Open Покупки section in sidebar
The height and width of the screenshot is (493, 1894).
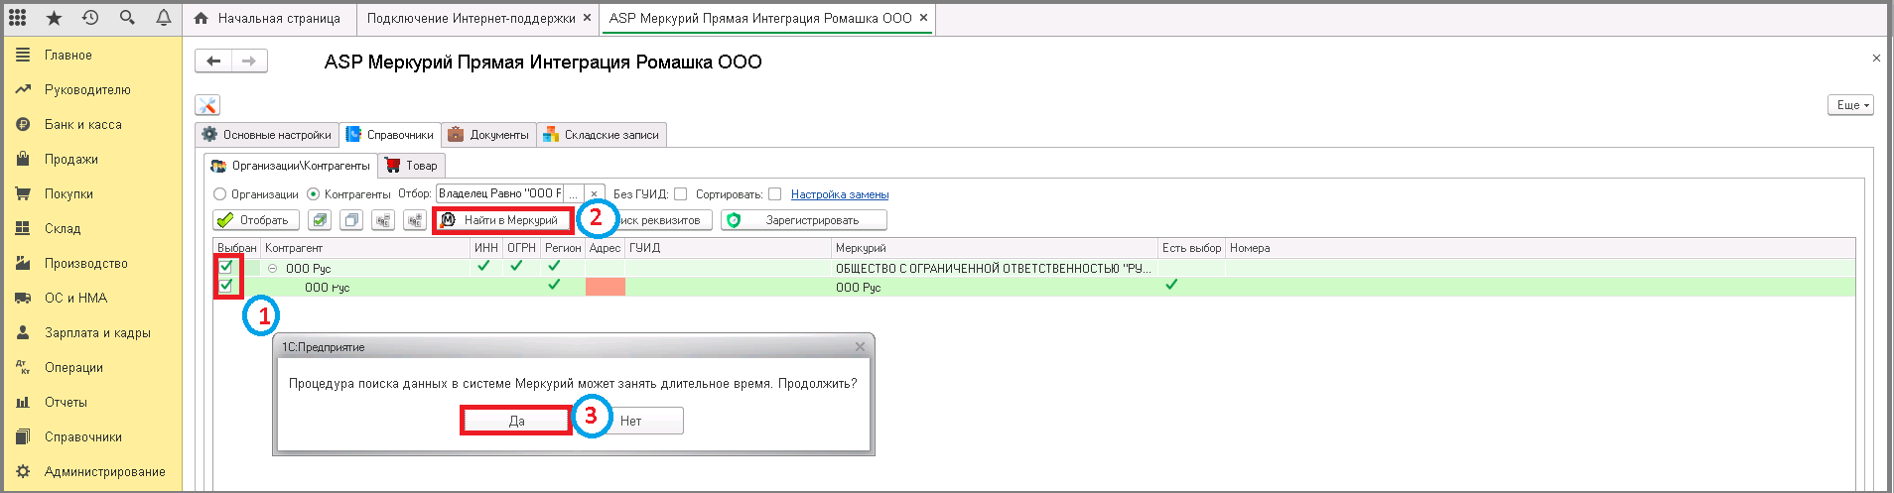coord(92,194)
